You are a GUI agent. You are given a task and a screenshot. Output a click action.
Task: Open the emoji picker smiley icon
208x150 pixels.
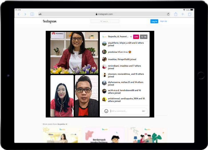(106, 111)
